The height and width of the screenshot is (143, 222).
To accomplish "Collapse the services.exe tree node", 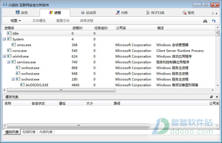I will pos(9,62).
